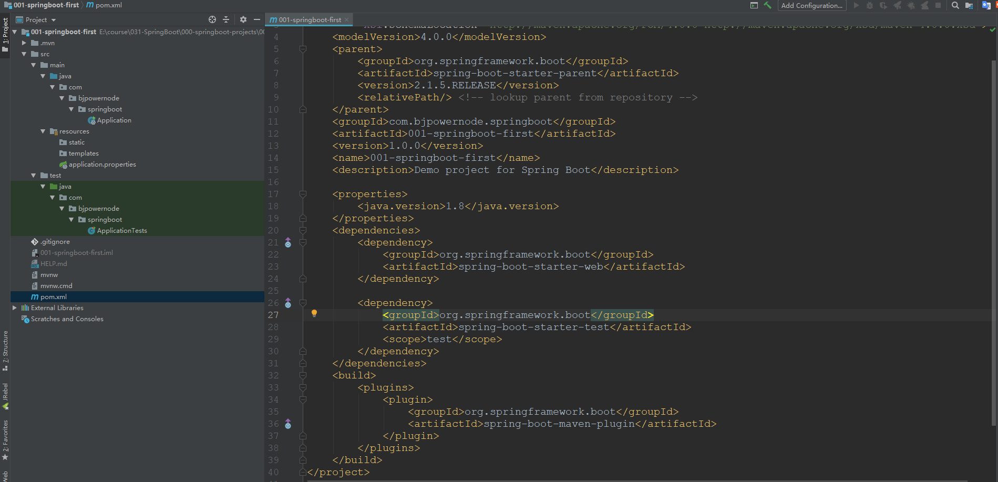Click the Stop square icon
Screen dimensions: 998x482
coord(938,5)
